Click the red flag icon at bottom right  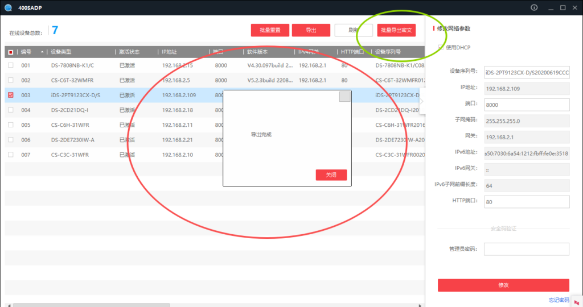point(576,301)
